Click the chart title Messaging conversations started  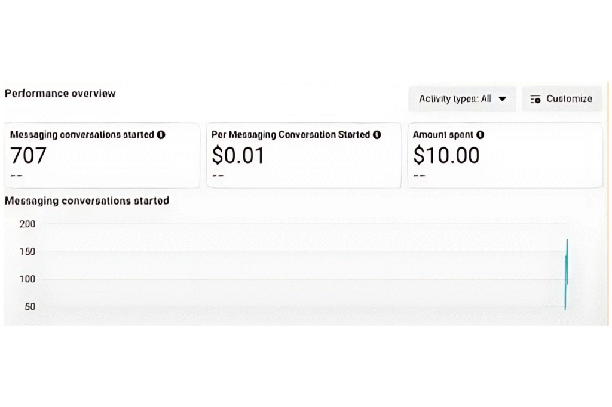coord(87,201)
